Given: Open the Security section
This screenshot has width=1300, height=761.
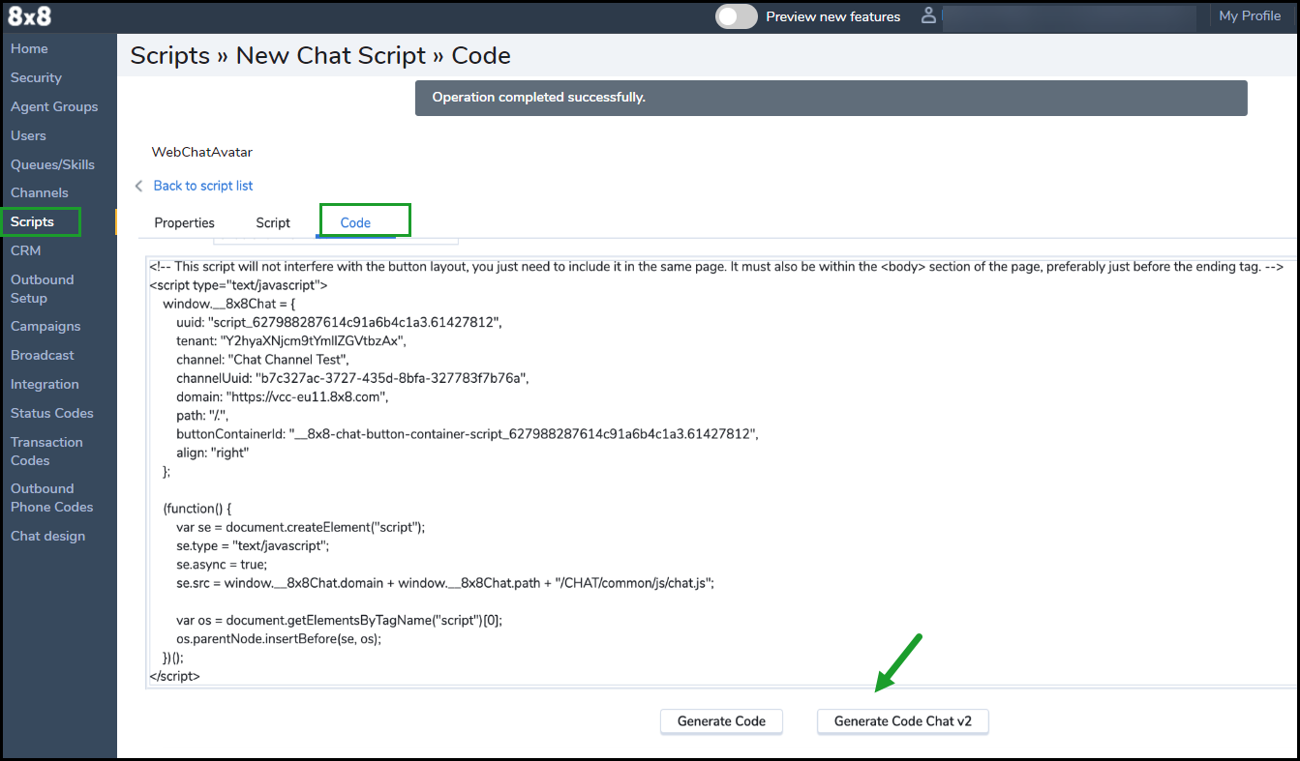Looking at the screenshot, I should click(x=36, y=77).
